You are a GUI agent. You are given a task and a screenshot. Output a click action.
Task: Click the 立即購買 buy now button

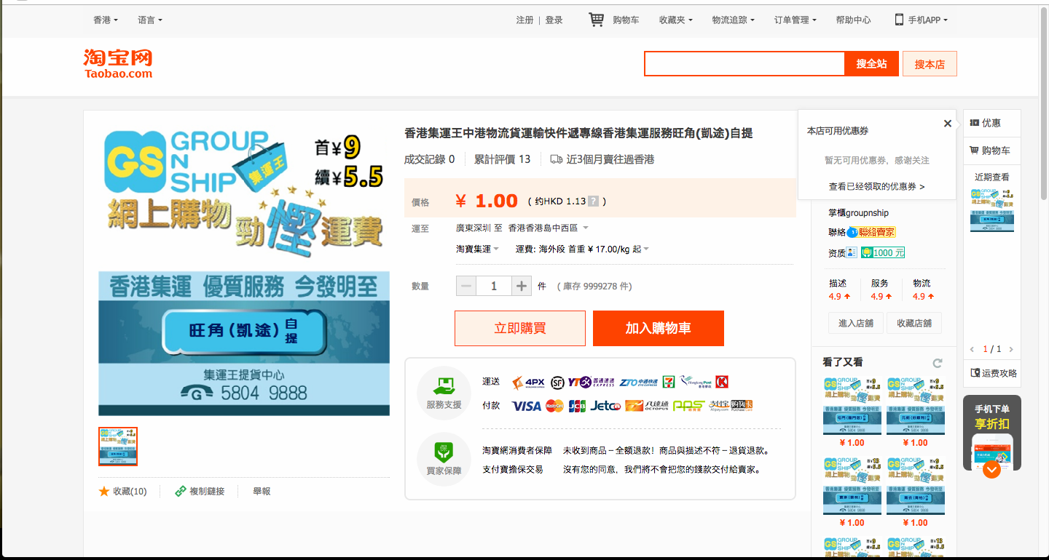tap(520, 328)
